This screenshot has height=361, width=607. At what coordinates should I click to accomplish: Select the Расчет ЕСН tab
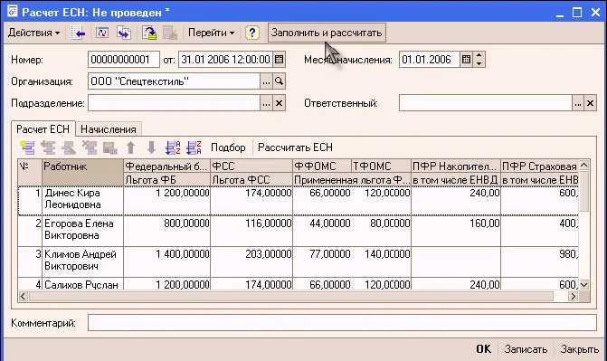pyautogui.click(x=43, y=129)
